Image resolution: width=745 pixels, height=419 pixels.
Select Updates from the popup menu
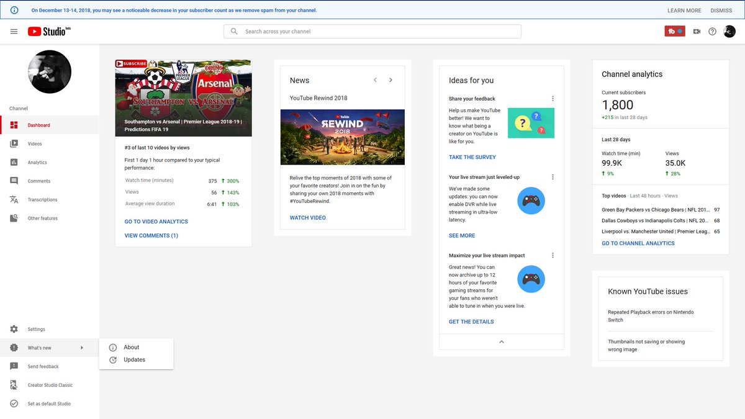click(135, 360)
